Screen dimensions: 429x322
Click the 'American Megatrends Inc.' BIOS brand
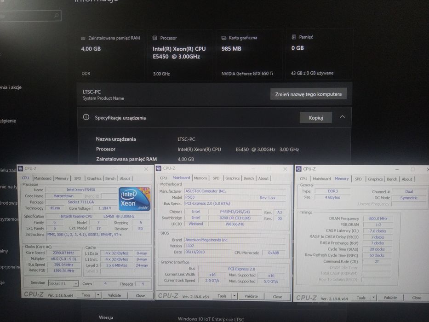(x=235, y=240)
